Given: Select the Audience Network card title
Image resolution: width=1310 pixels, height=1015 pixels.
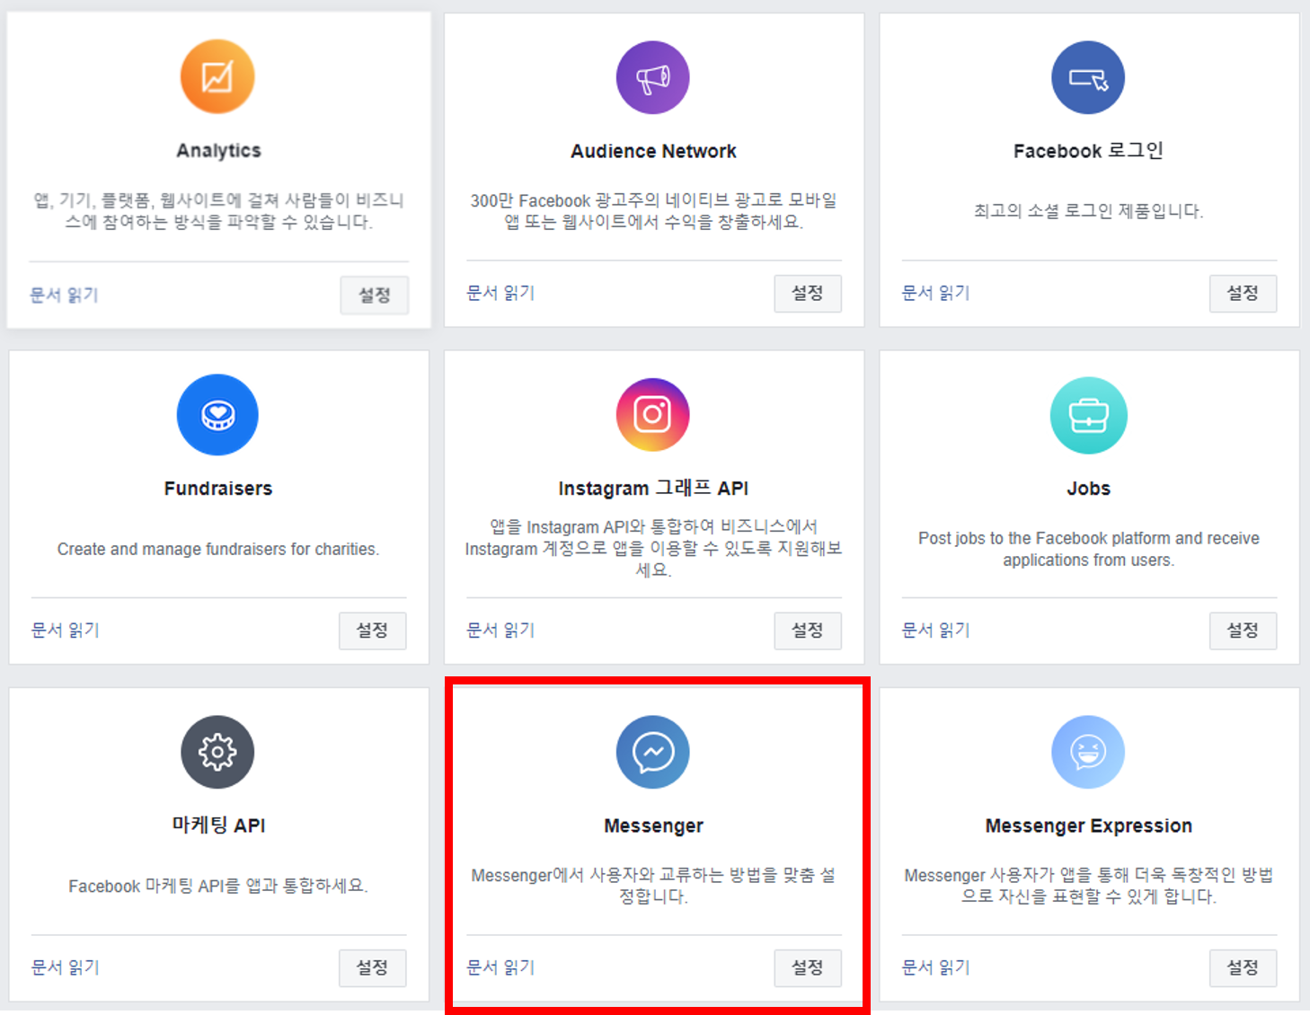Looking at the screenshot, I should [653, 151].
